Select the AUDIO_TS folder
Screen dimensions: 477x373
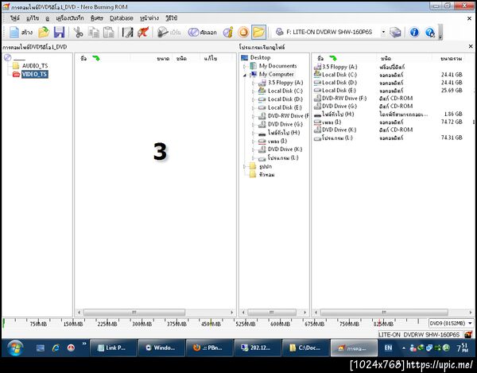coord(35,66)
